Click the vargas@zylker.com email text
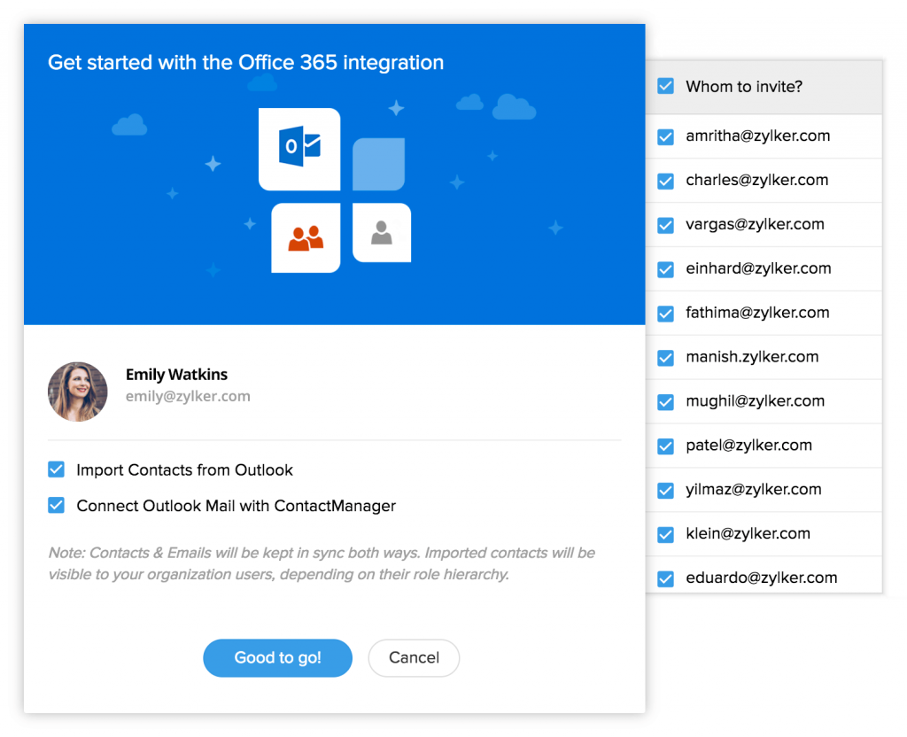 tap(755, 224)
